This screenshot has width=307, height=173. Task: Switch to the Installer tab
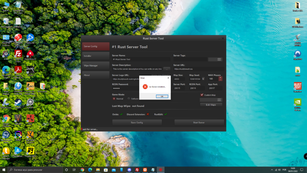95,56
